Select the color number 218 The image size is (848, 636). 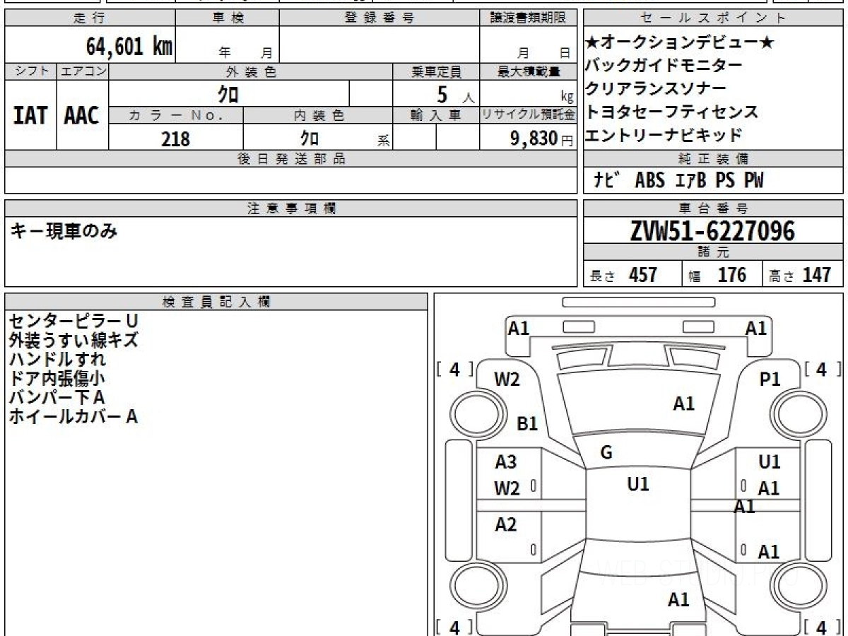click(x=176, y=139)
